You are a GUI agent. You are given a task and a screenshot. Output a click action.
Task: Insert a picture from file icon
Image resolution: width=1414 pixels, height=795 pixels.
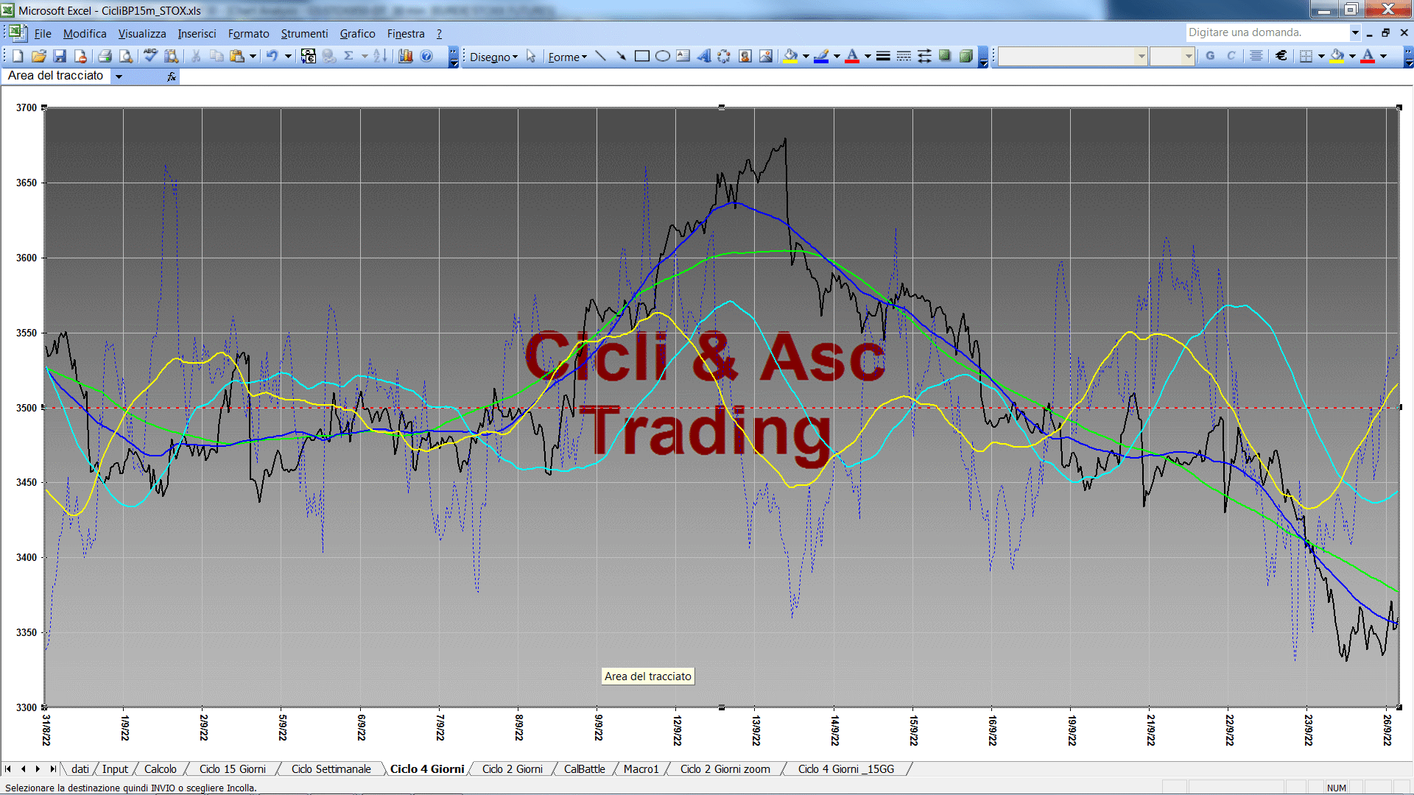766,57
